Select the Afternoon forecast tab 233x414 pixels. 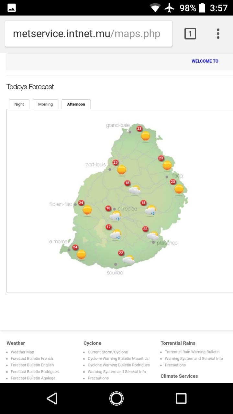[x=76, y=104]
